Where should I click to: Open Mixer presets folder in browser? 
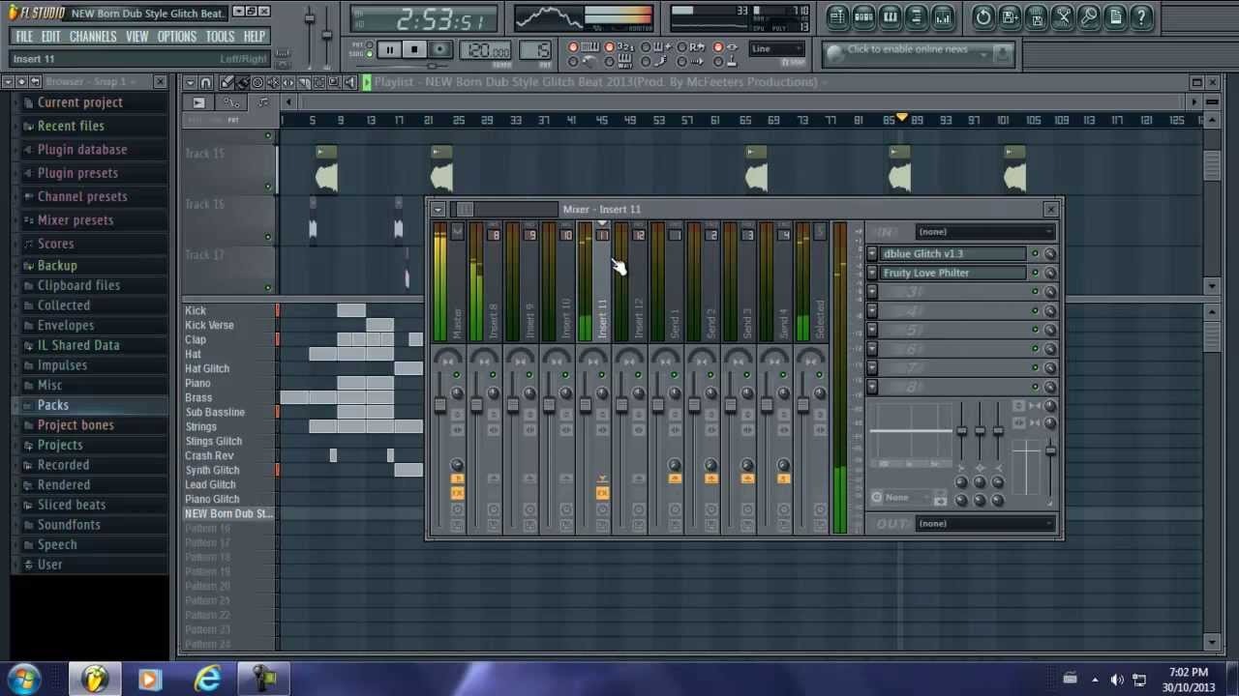pyautogui.click(x=76, y=220)
